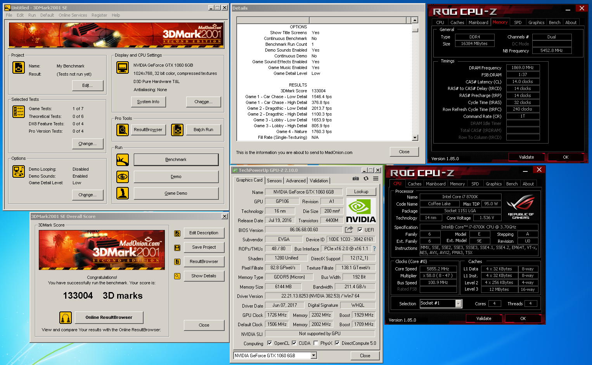Open the Mainboard tab in lower CPU-Z window
The width and height of the screenshot is (592, 365).
pos(436,184)
